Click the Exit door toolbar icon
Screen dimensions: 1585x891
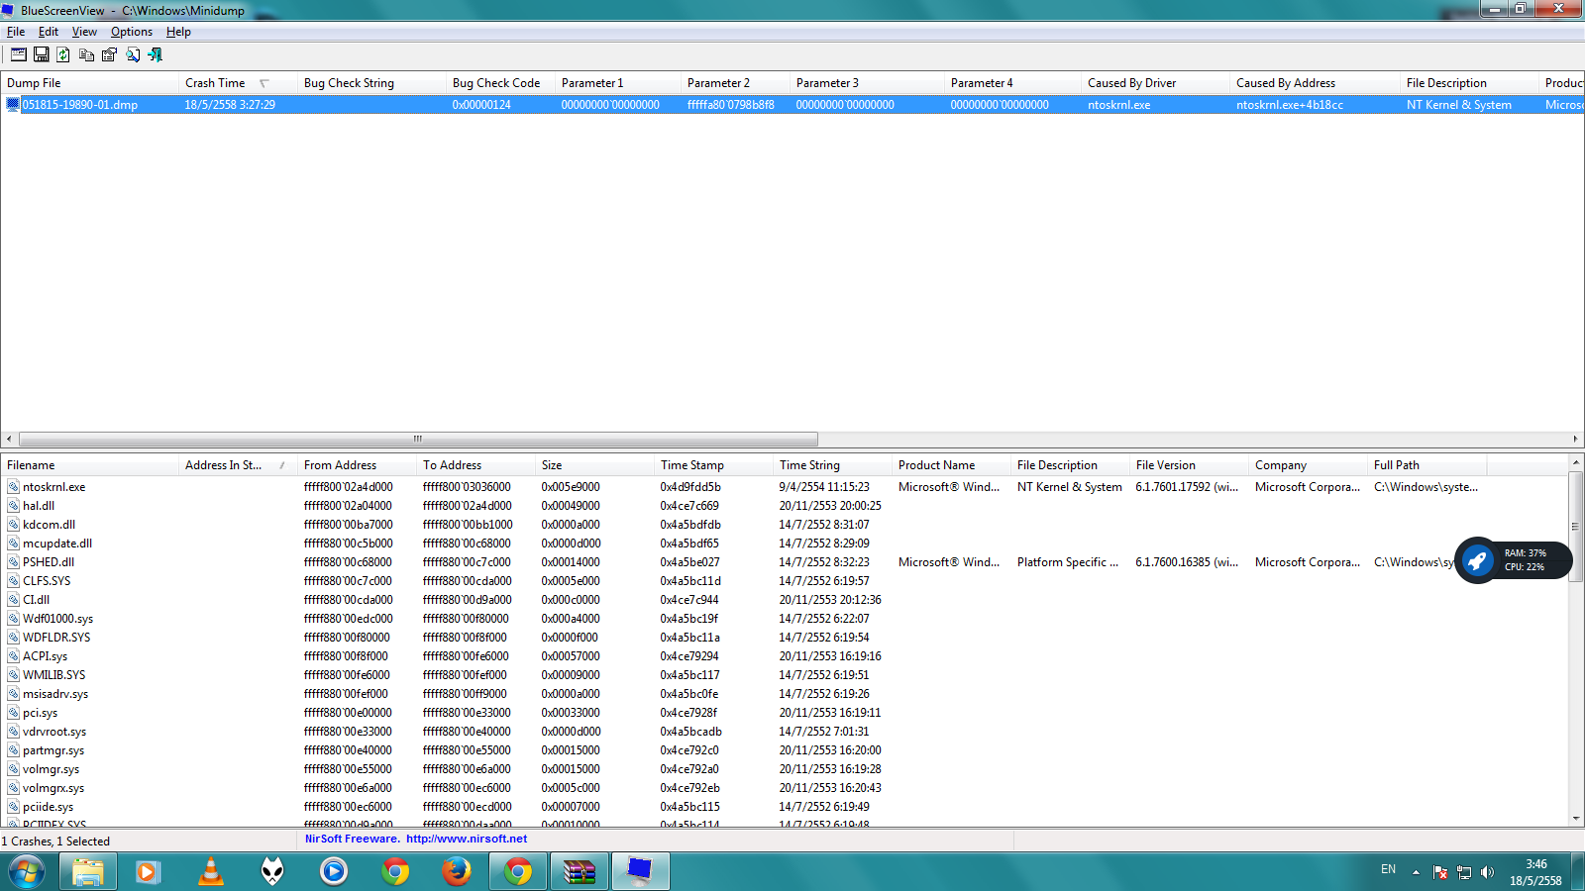tap(155, 54)
